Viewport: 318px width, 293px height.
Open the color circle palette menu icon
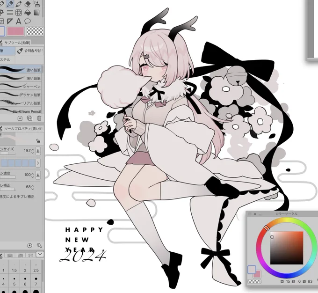(250, 214)
